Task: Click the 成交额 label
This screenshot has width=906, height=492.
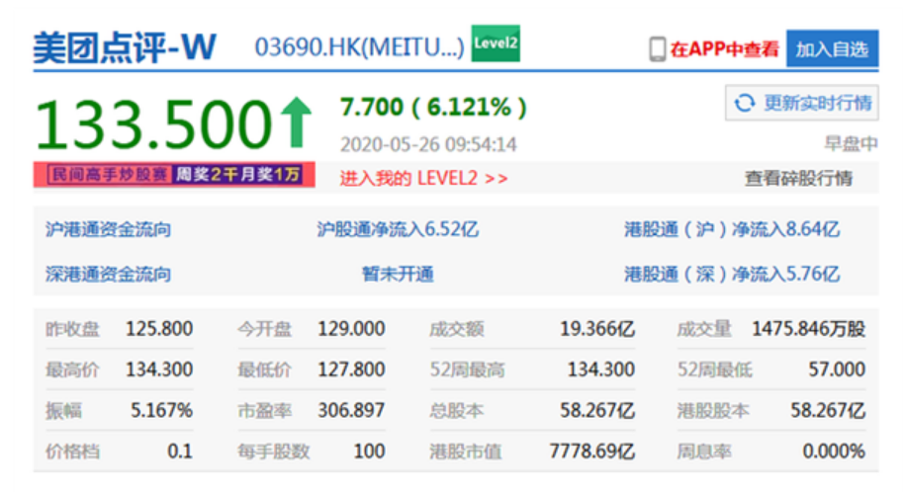Action: click(457, 329)
